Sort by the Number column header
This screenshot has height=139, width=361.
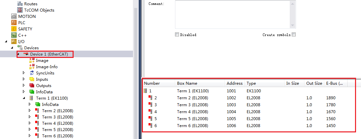click(159, 83)
